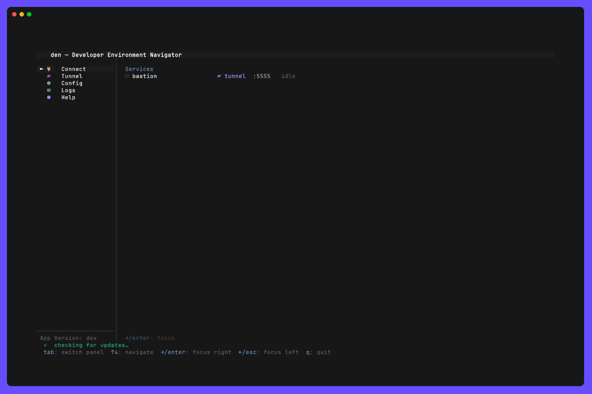Click the purple dot icon beside Help
The image size is (592, 394).
(x=49, y=98)
